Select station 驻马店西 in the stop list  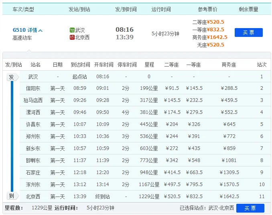(x=33, y=100)
